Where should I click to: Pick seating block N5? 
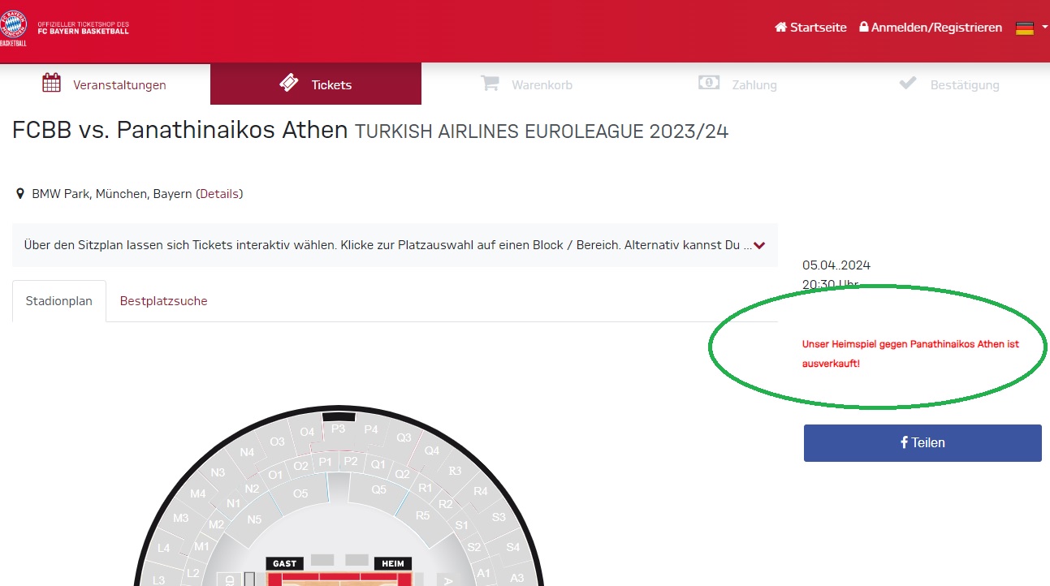254,519
